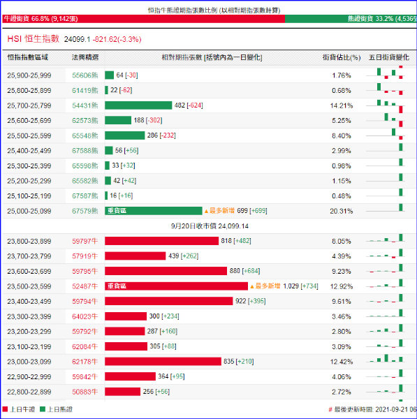Open bear product 54431熊
Viewport: 417px width, 419px height.
tap(85, 105)
